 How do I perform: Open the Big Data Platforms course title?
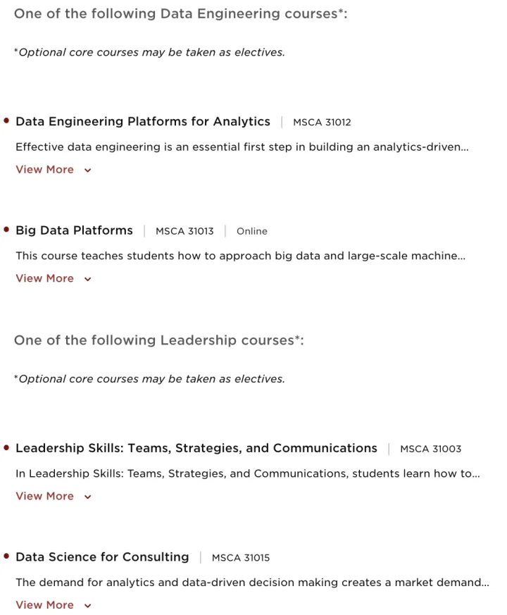(74, 231)
